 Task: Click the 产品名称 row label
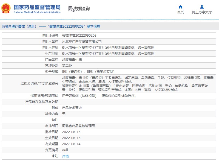coord(52,60)
